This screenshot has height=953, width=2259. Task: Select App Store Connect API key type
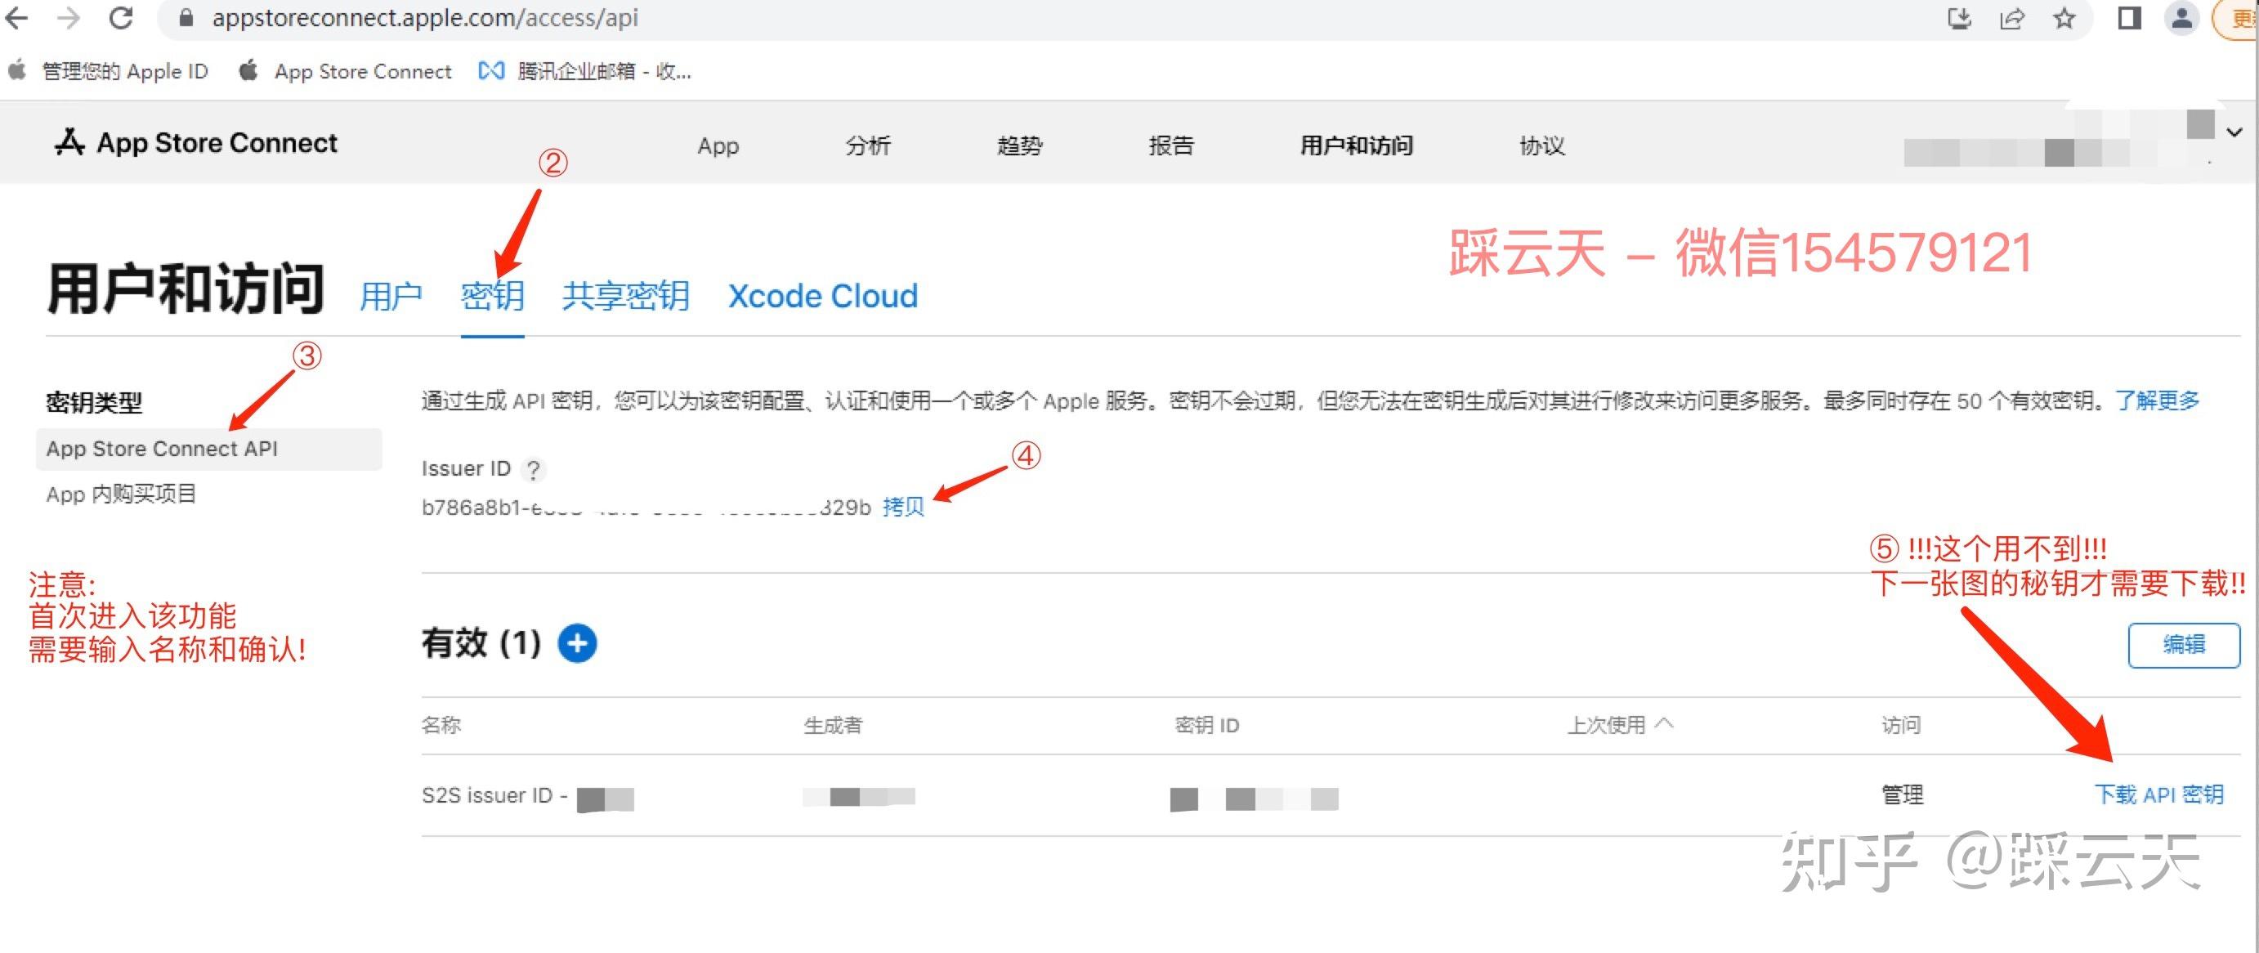coord(163,448)
